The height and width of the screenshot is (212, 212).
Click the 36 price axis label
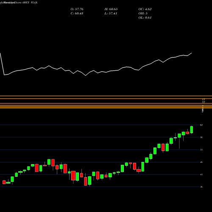click(x=201, y=187)
